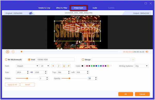Screen dimensions: 155x100
Task: Select the No Watermark option
Action: point(6,59)
